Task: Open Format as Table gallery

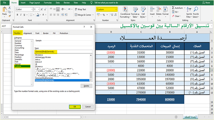Action: [135, 12]
